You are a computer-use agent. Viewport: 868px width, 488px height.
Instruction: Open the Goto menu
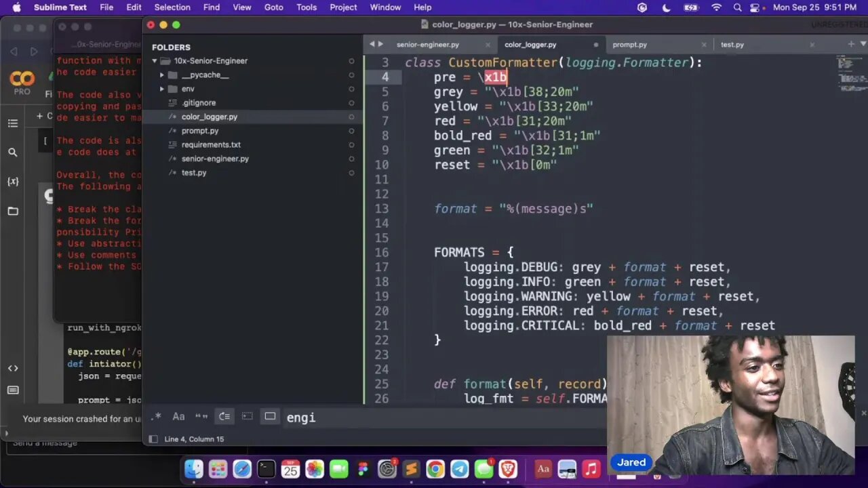[x=274, y=7]
